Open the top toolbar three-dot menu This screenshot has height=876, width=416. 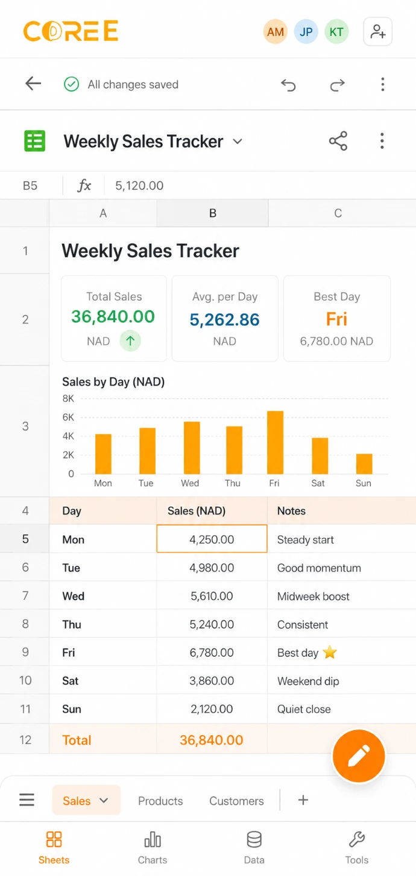[x=382, y=84]
